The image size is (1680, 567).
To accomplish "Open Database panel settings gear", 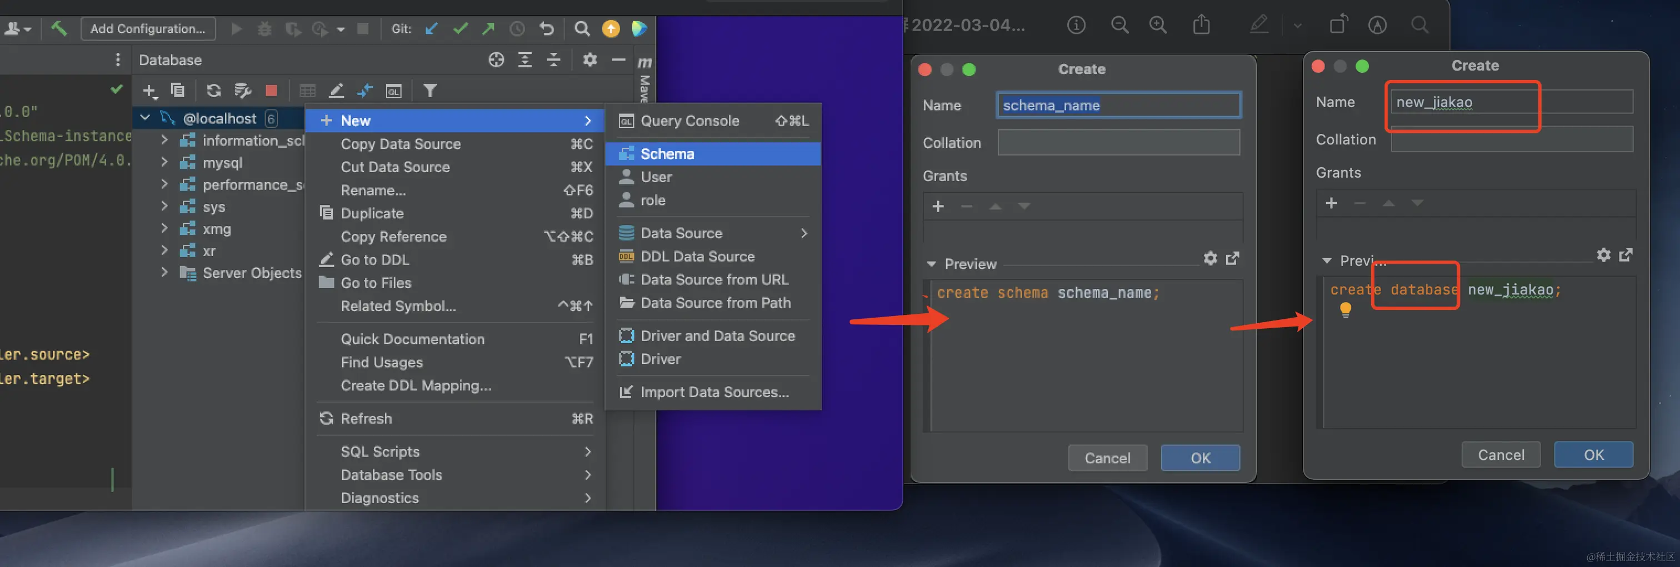I will [x=589, y=60].
